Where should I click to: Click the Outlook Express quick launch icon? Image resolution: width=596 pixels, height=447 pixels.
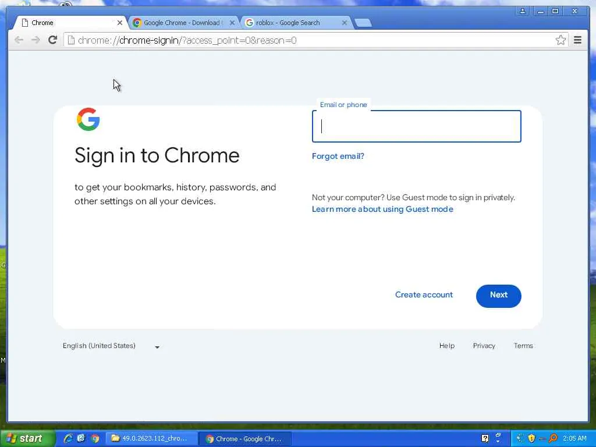(x=81, y=438)
